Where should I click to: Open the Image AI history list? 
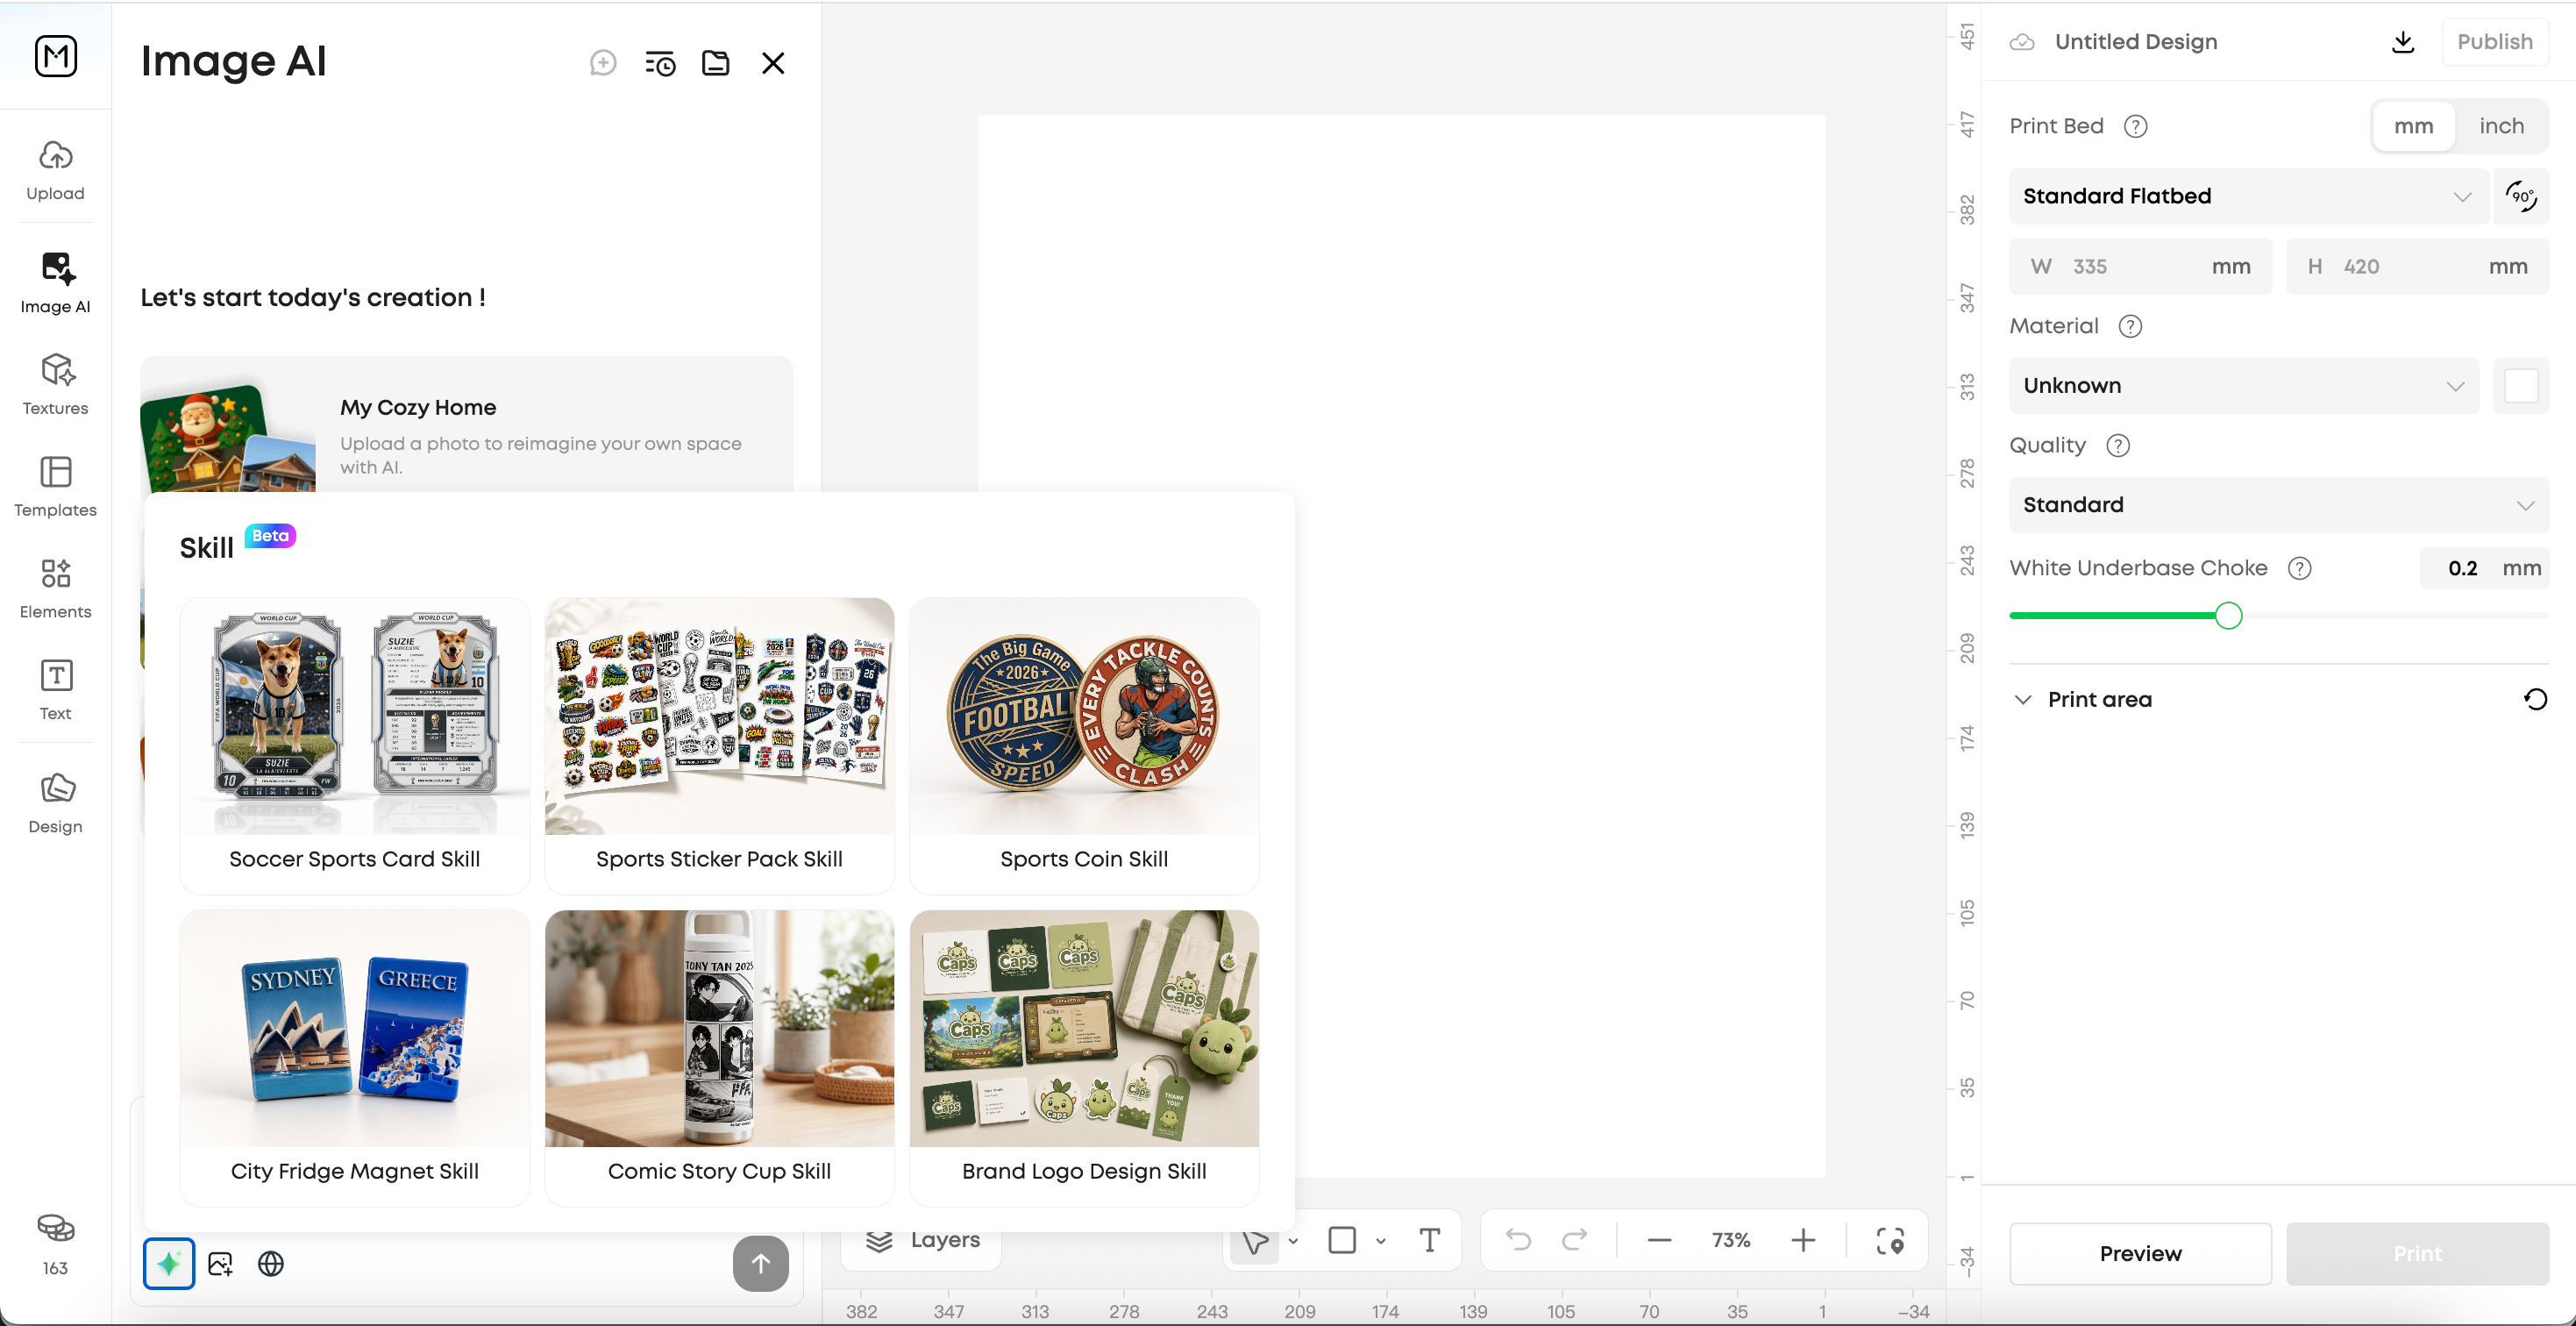[x=660, y=63]
